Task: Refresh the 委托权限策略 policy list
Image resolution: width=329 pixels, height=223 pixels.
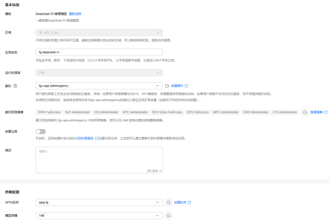Action: (x=305, y=112)
